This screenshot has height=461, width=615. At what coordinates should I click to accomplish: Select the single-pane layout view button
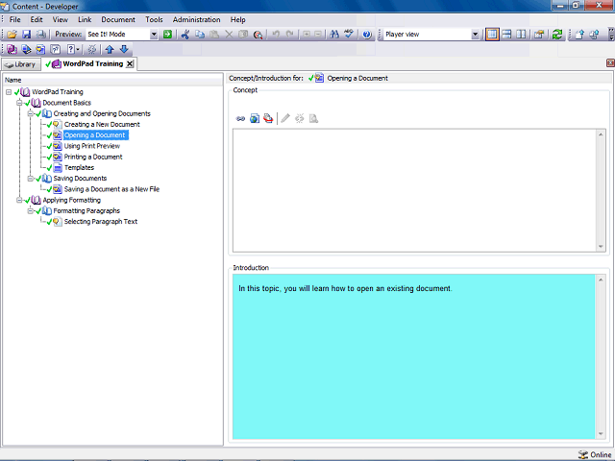coord(492,35)
